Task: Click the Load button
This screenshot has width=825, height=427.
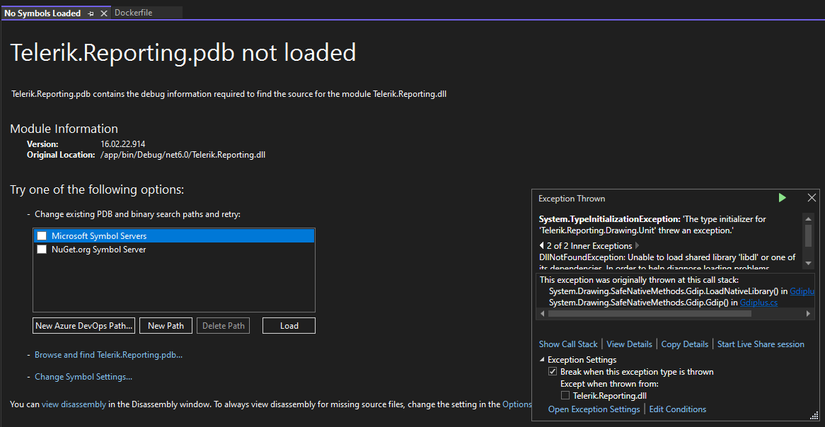Action: click(x=289, y=325)
